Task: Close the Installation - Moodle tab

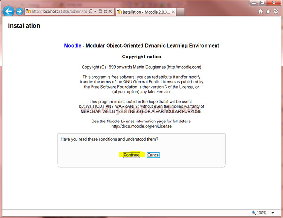Action: click(x=173, y=12)
